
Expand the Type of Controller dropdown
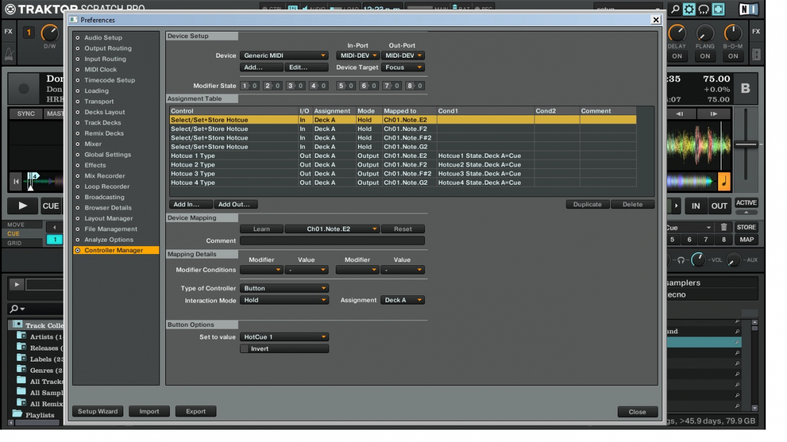pyautogui.click(x=284, y=288)
